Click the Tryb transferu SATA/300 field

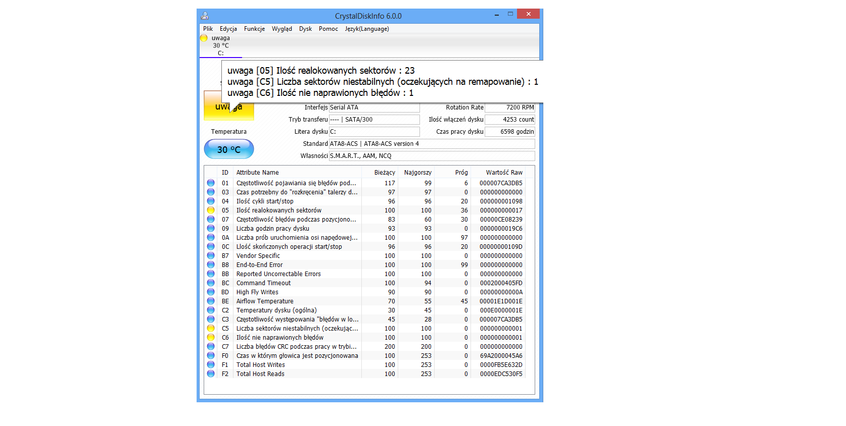click(x=374, y=120)
